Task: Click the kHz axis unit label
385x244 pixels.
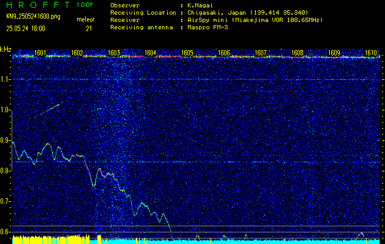Action: tap(6, 49)
